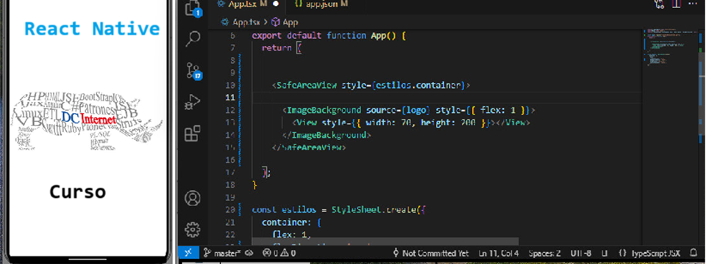The image size is (706, 264).
Task: Open Problems via errors and warnings count
Action: tap(279, 253)
